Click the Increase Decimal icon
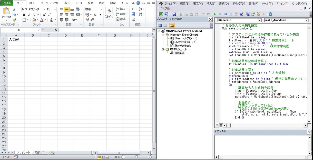The width and height of the screenshot is (313, 160). click(87, 20)
